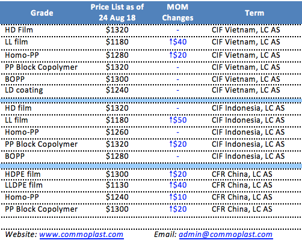Open the www.commoplast.com website link
This screenshot has height=243, width=302.
(x=81, y=235)
